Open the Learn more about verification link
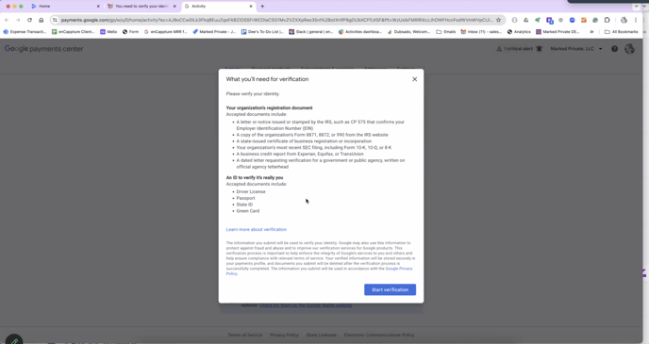 coord(257,229)
